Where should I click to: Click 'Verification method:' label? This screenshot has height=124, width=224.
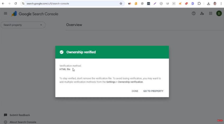click(x=71, y=66)
